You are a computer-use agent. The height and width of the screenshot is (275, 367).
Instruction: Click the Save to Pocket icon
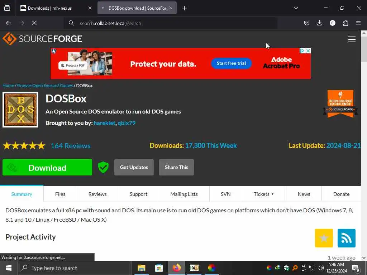(x=307, y=23)
